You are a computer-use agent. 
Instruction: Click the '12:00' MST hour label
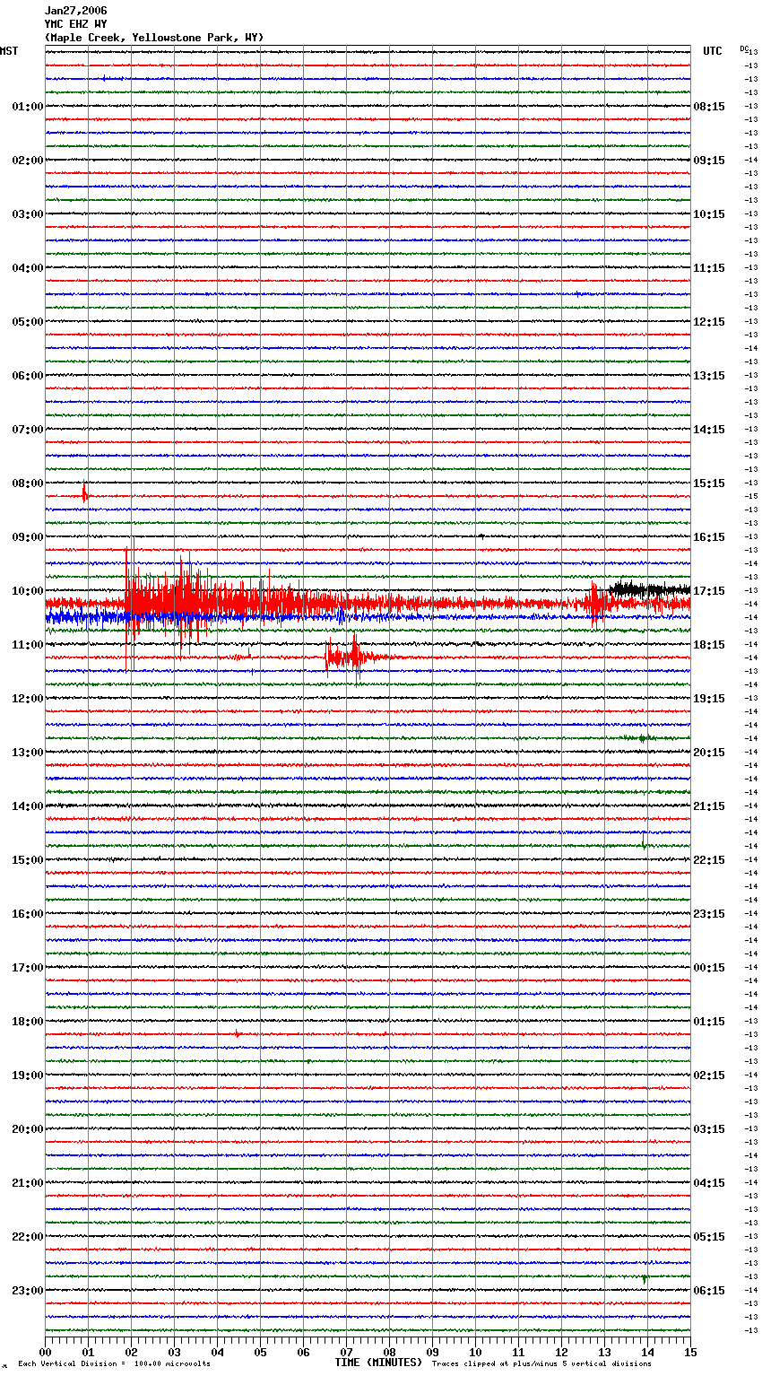tap(28, 699)
